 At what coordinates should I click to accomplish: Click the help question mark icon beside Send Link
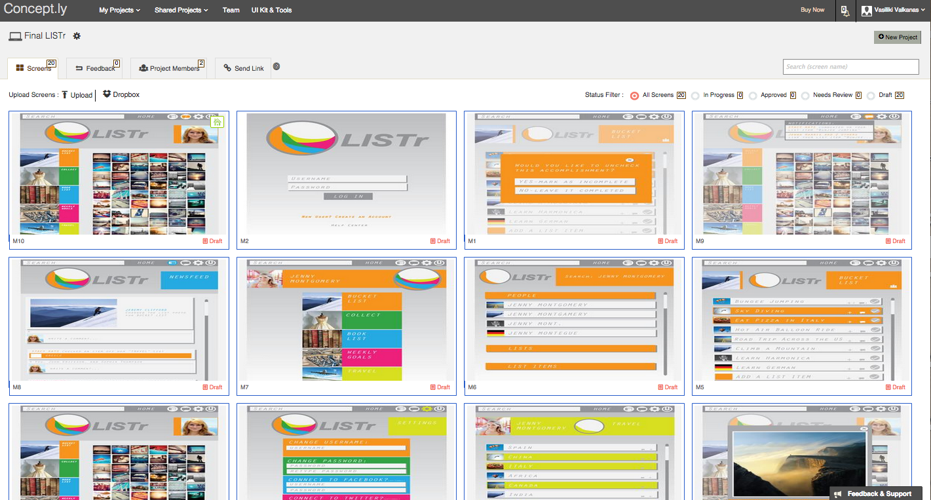276,67
